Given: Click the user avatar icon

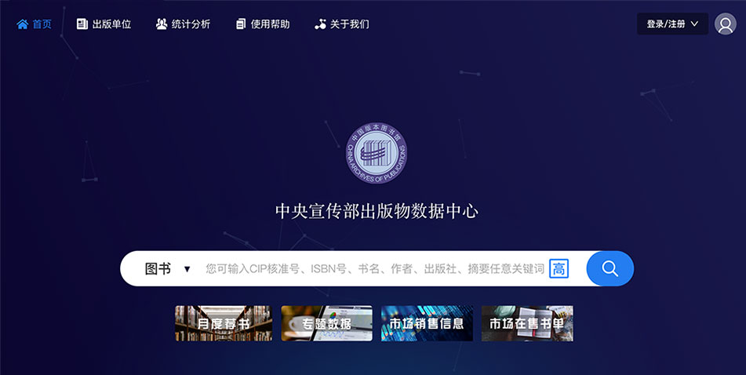Looking at the screenshot, I should [726, 24].
